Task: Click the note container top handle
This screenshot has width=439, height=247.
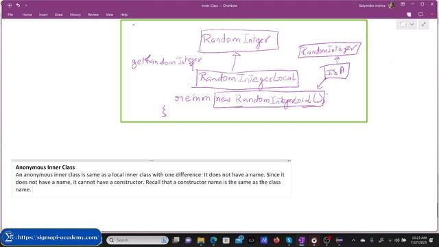Action: click(151, 161)
